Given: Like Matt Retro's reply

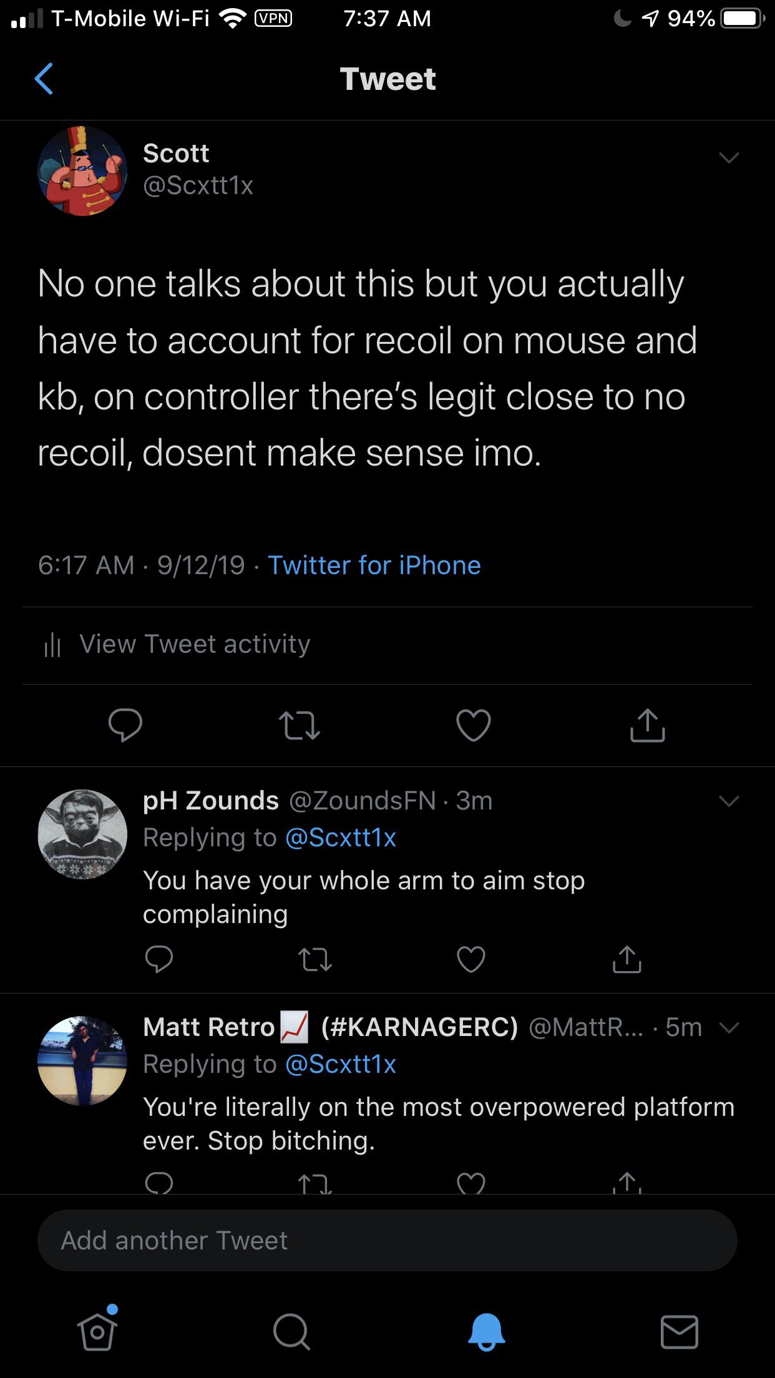Looking at the screenshot, I should click(x=471, y=1183).
